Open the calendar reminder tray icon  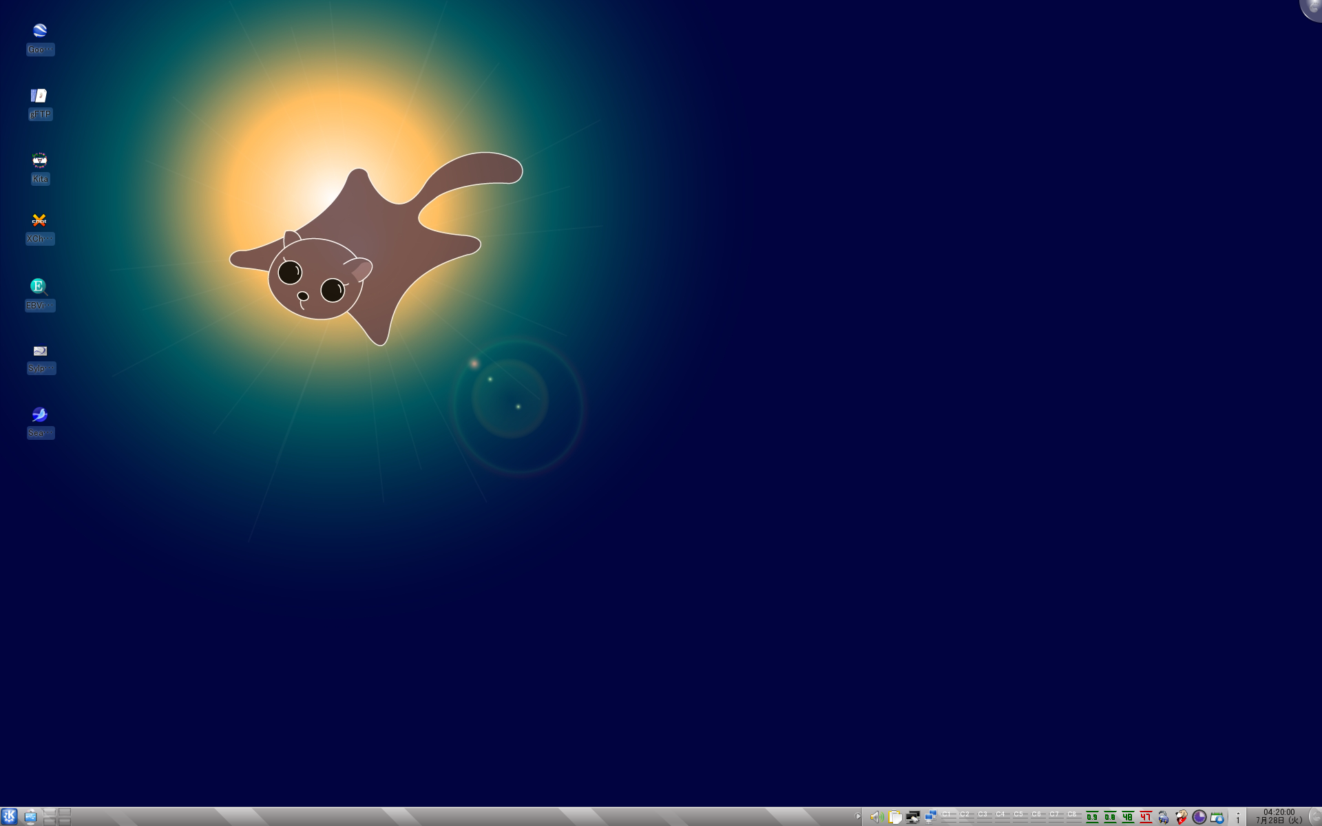[x=1217, y=818]
